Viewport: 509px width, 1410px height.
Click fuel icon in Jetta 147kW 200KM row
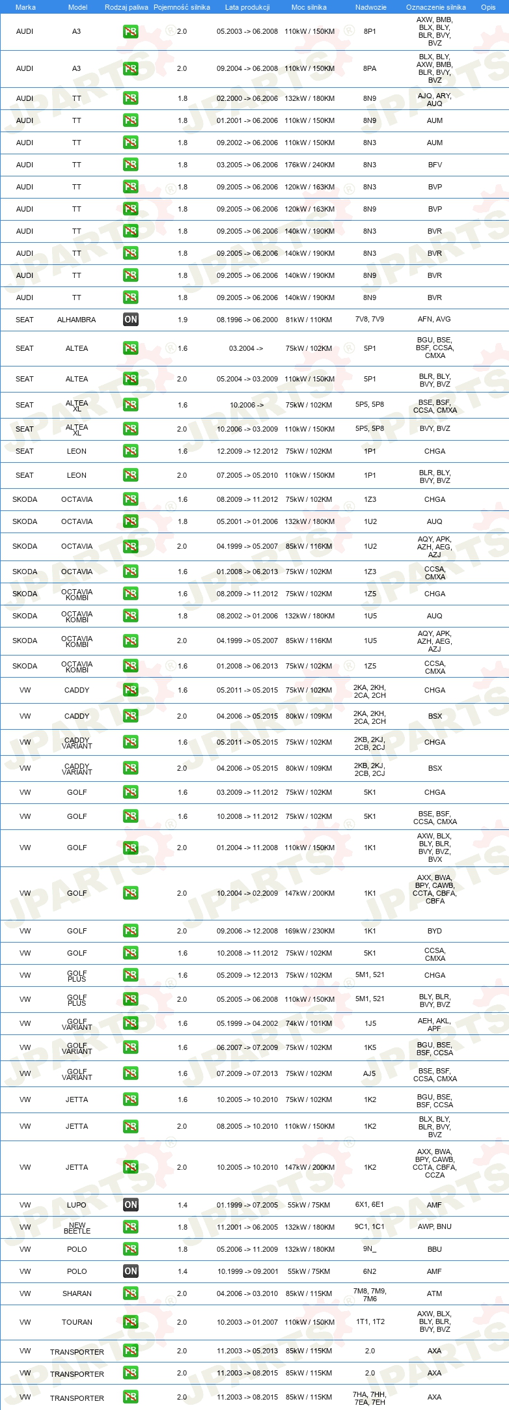tap(130, 1167)
